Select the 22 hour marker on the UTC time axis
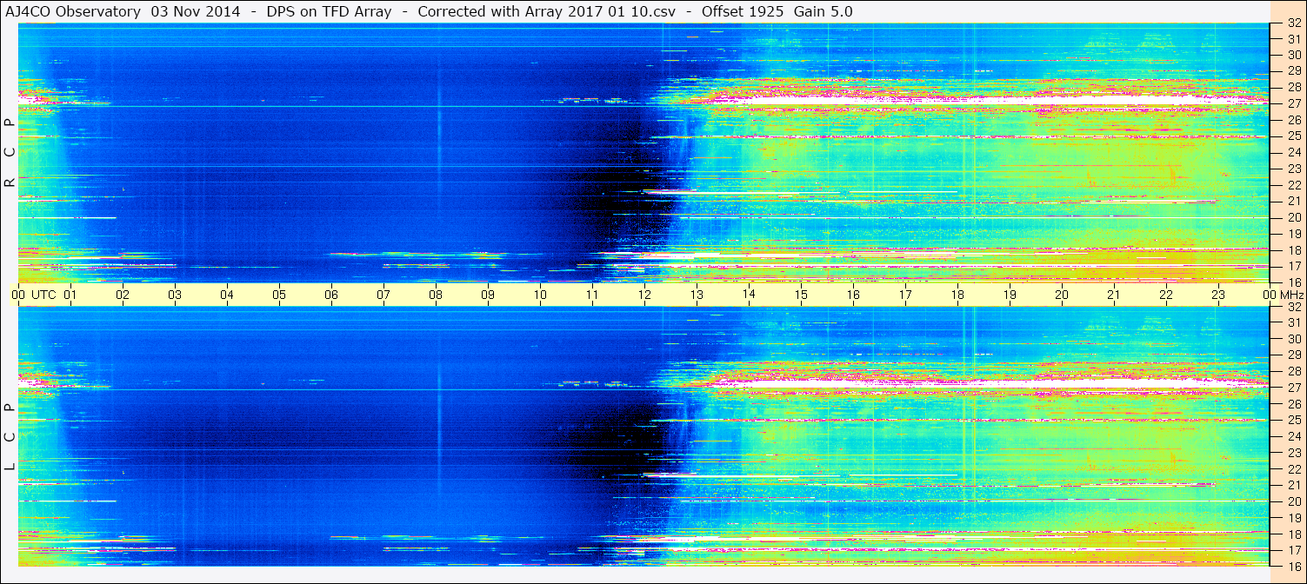The width and height of the screenshot is (1307, 584). [x=1166, y=295]
